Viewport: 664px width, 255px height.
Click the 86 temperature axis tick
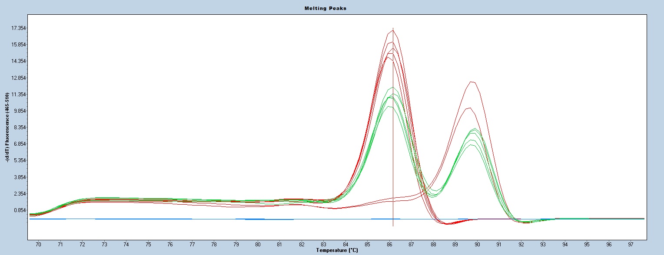pyautogui.click(x=389, y=245)
